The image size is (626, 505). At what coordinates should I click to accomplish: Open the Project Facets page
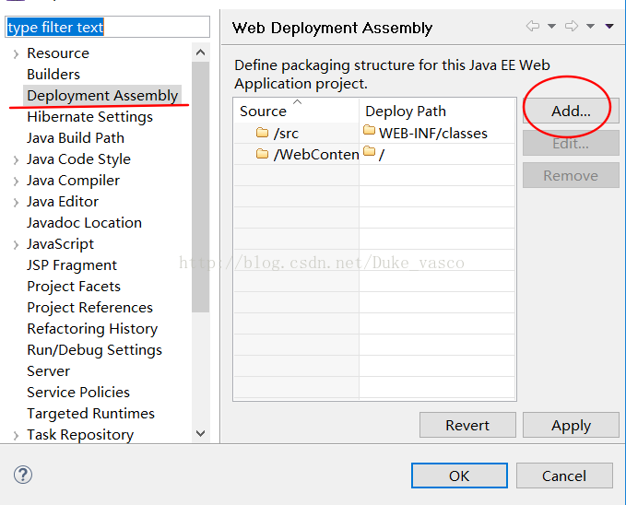tap(74, 287)
